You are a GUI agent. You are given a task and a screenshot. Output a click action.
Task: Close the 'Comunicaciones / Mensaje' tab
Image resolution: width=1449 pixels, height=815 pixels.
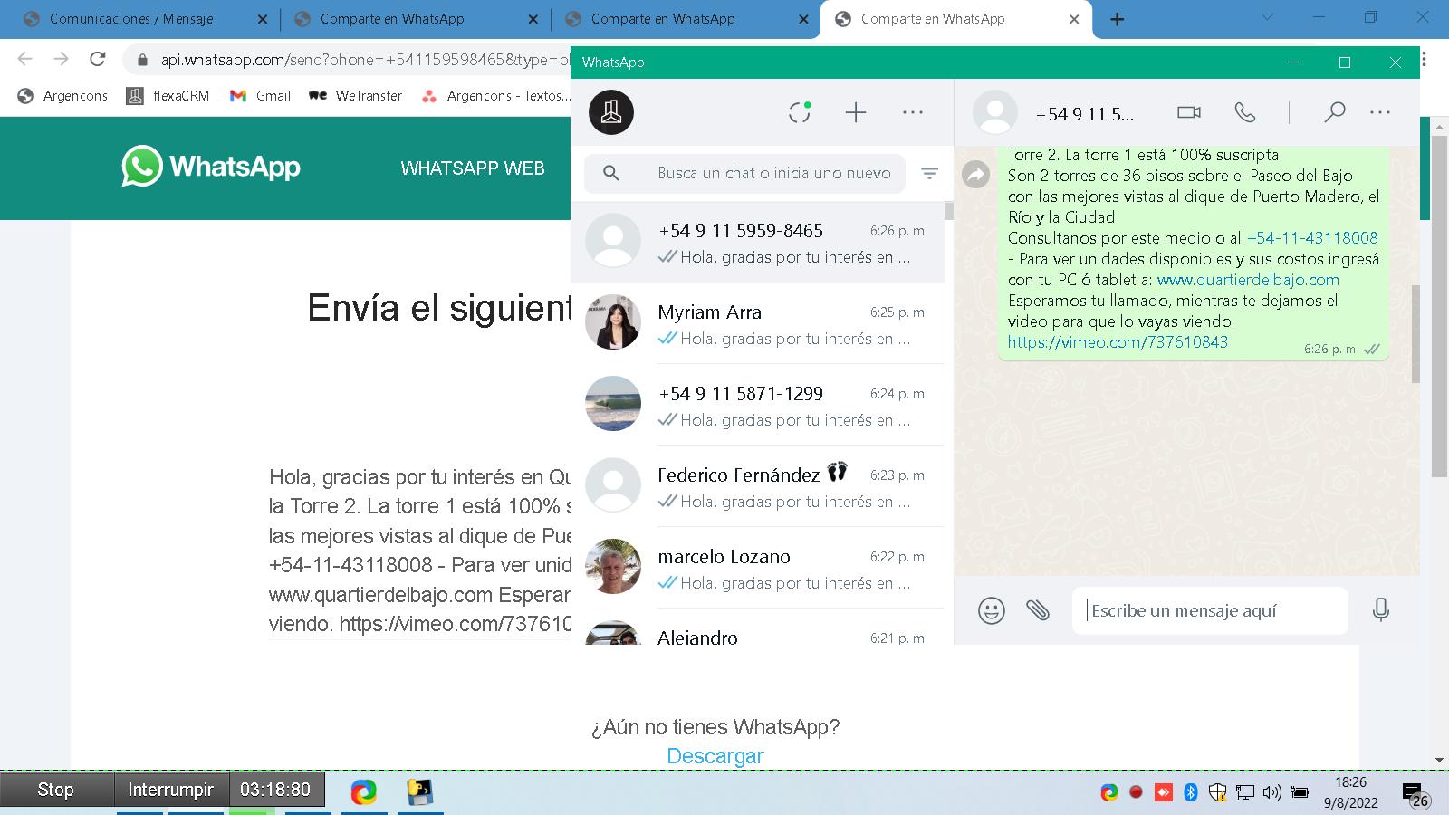[x=262, y=19]
